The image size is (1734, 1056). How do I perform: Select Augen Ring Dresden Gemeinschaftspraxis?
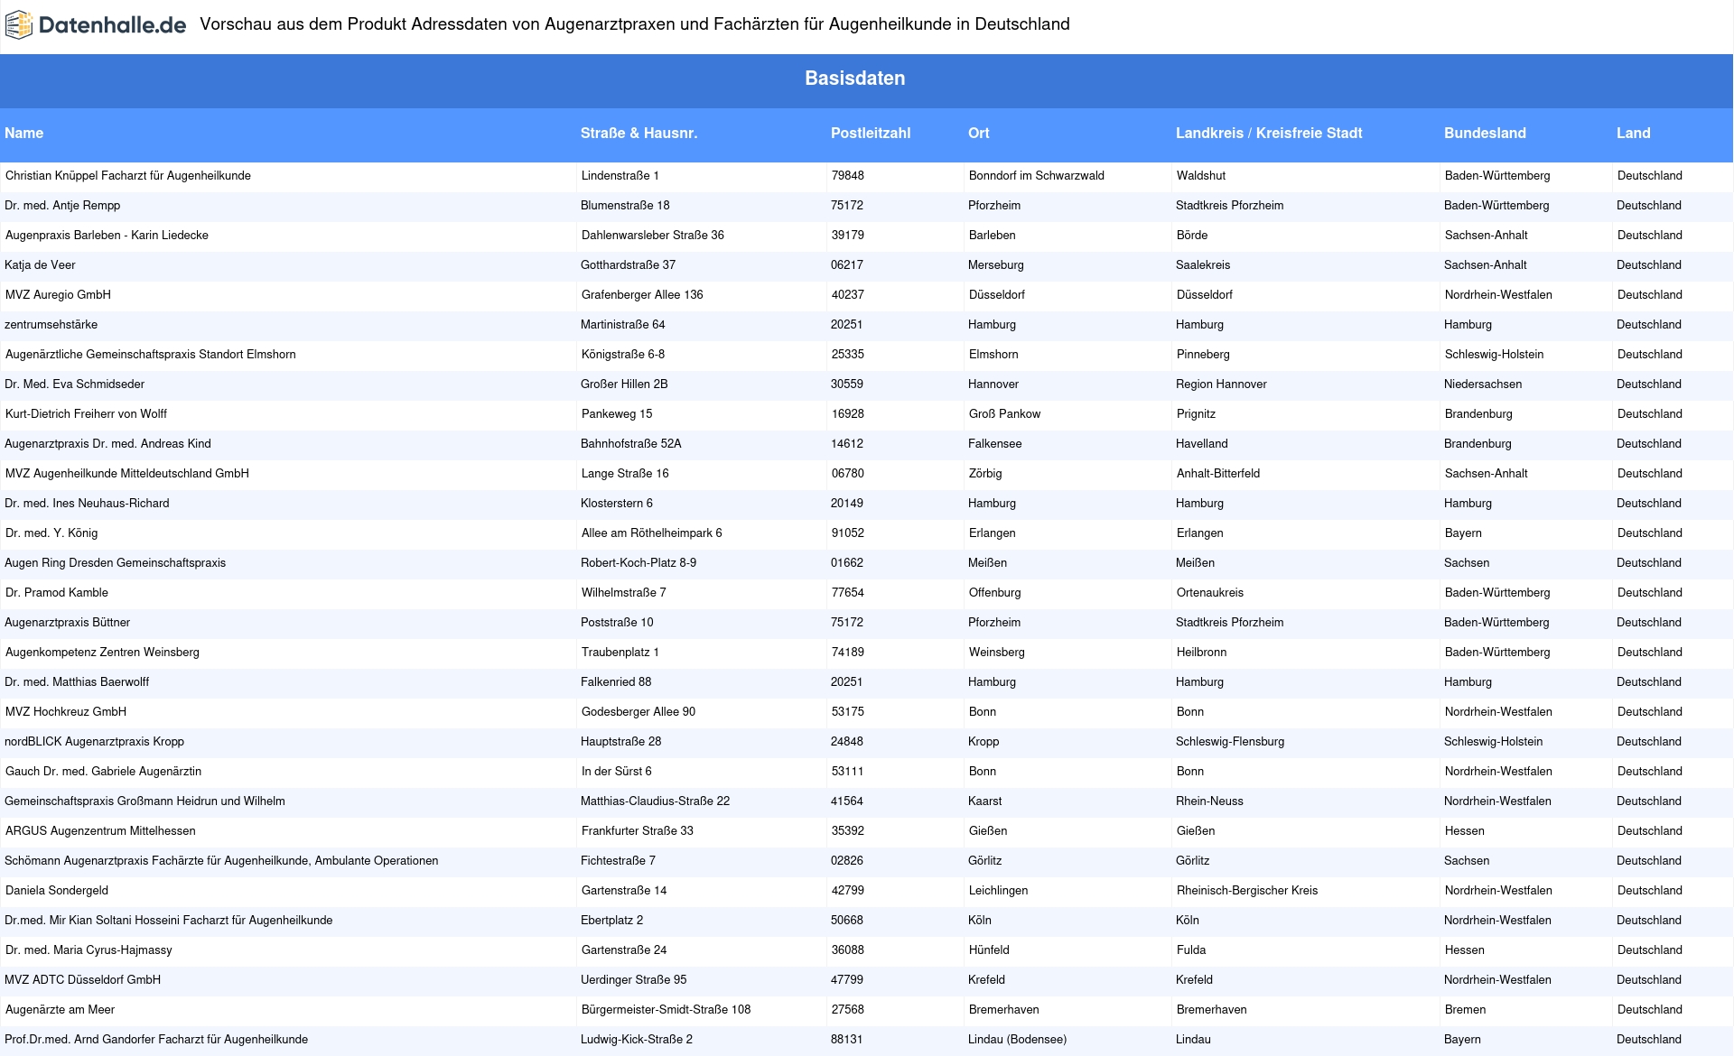(115, 563)
